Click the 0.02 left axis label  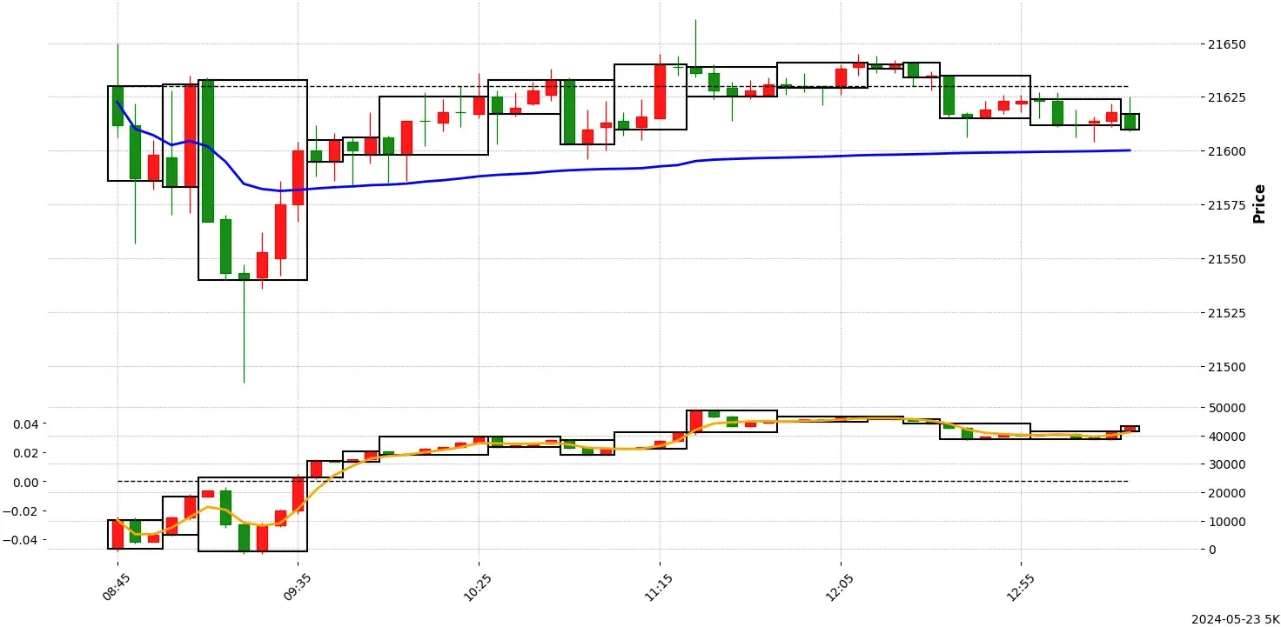[x=24, y=453]
